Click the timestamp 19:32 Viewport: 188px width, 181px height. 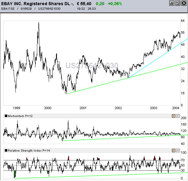click(81, 9)
